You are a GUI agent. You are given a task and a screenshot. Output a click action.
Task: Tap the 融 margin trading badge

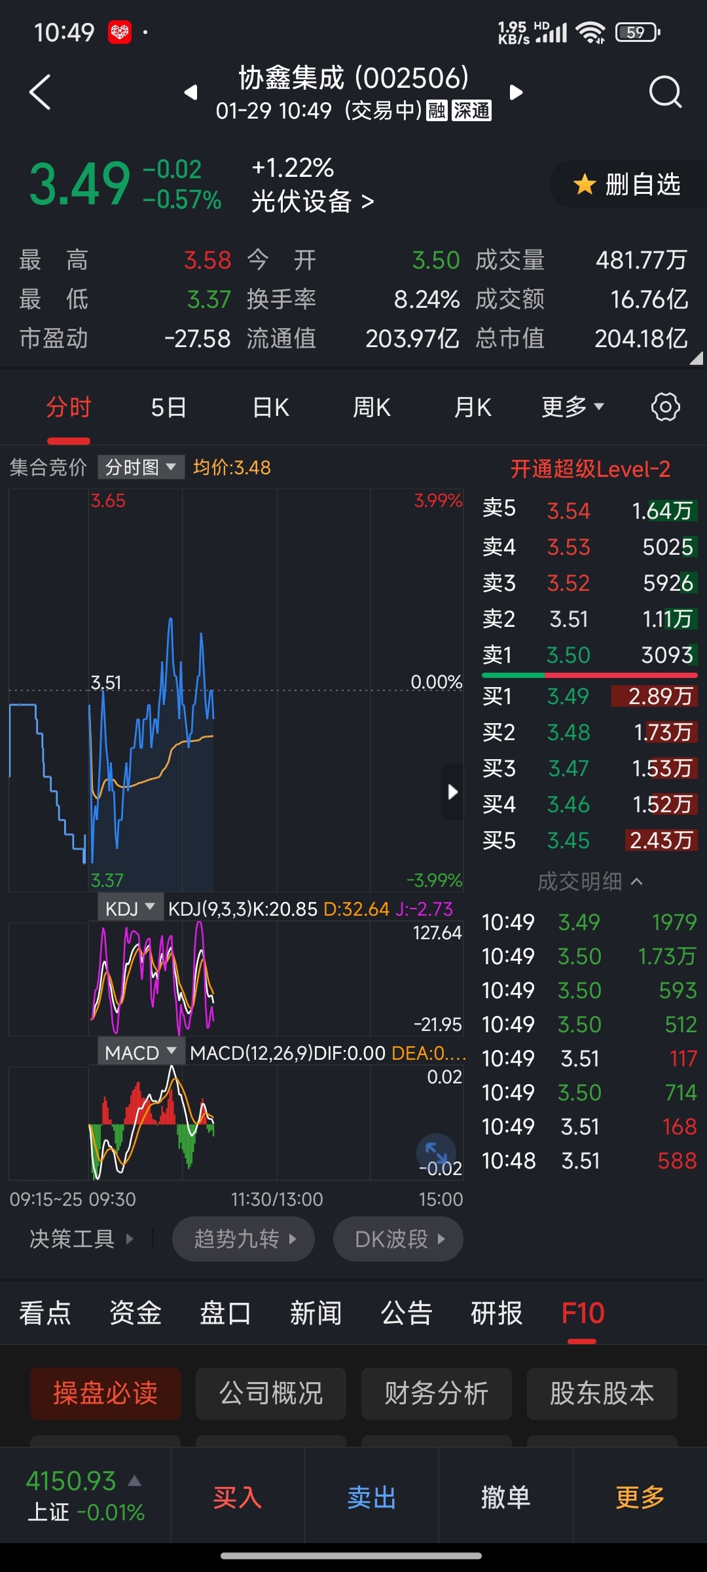point(437,111)
